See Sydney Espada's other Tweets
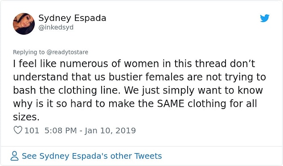 92,156
